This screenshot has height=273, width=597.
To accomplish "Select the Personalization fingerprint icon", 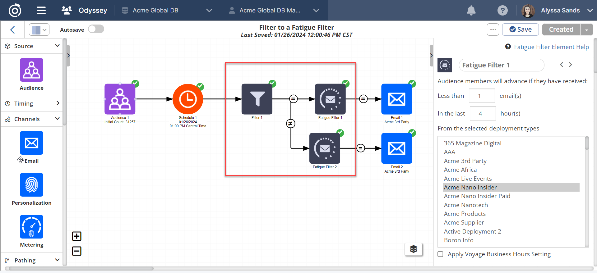I will point(31,185).
